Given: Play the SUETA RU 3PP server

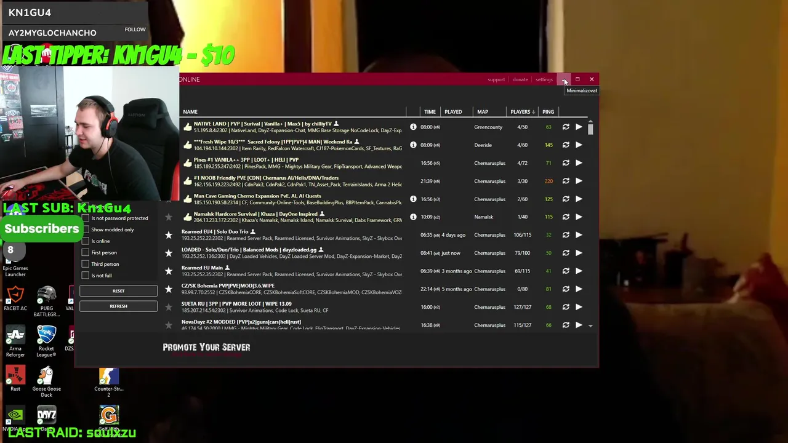Looking at the screenshot, I should pyautogui.click(x=579, y=307).
